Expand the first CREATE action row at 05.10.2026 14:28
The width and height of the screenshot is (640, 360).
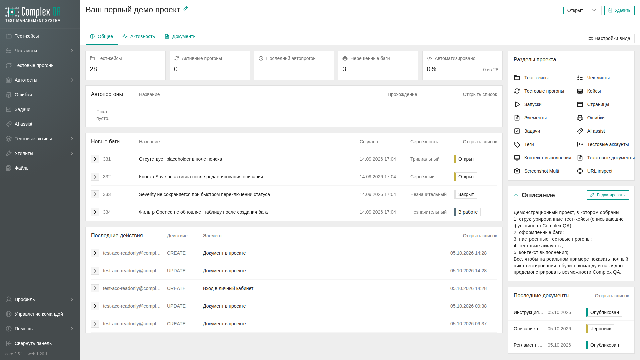coord(95,253)
